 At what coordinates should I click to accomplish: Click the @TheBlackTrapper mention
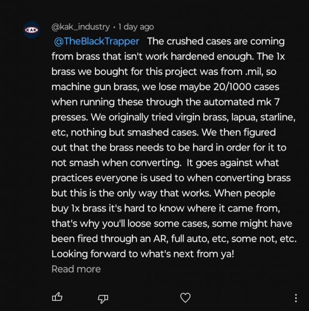[97, 41]
